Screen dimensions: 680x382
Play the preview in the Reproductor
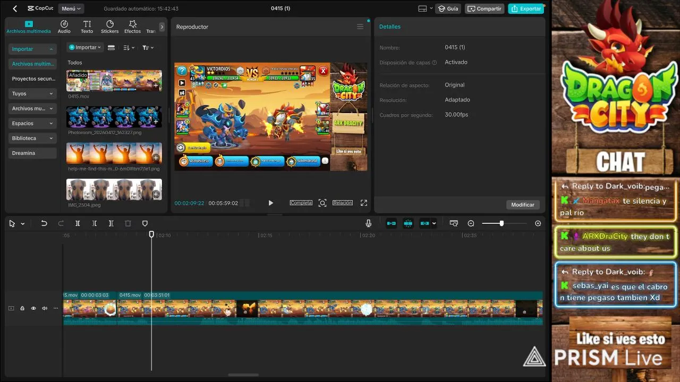tap(270, 203)
